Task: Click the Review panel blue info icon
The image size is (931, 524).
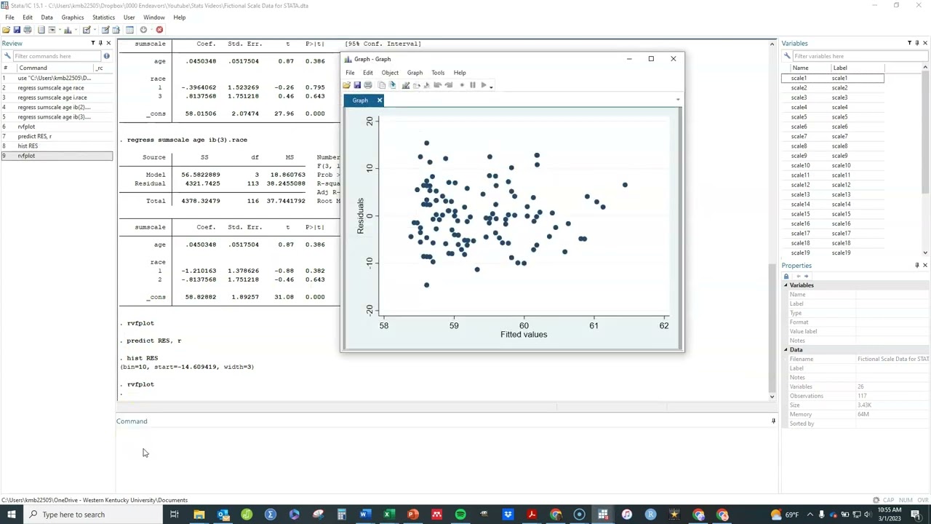Action: [106, 56]
